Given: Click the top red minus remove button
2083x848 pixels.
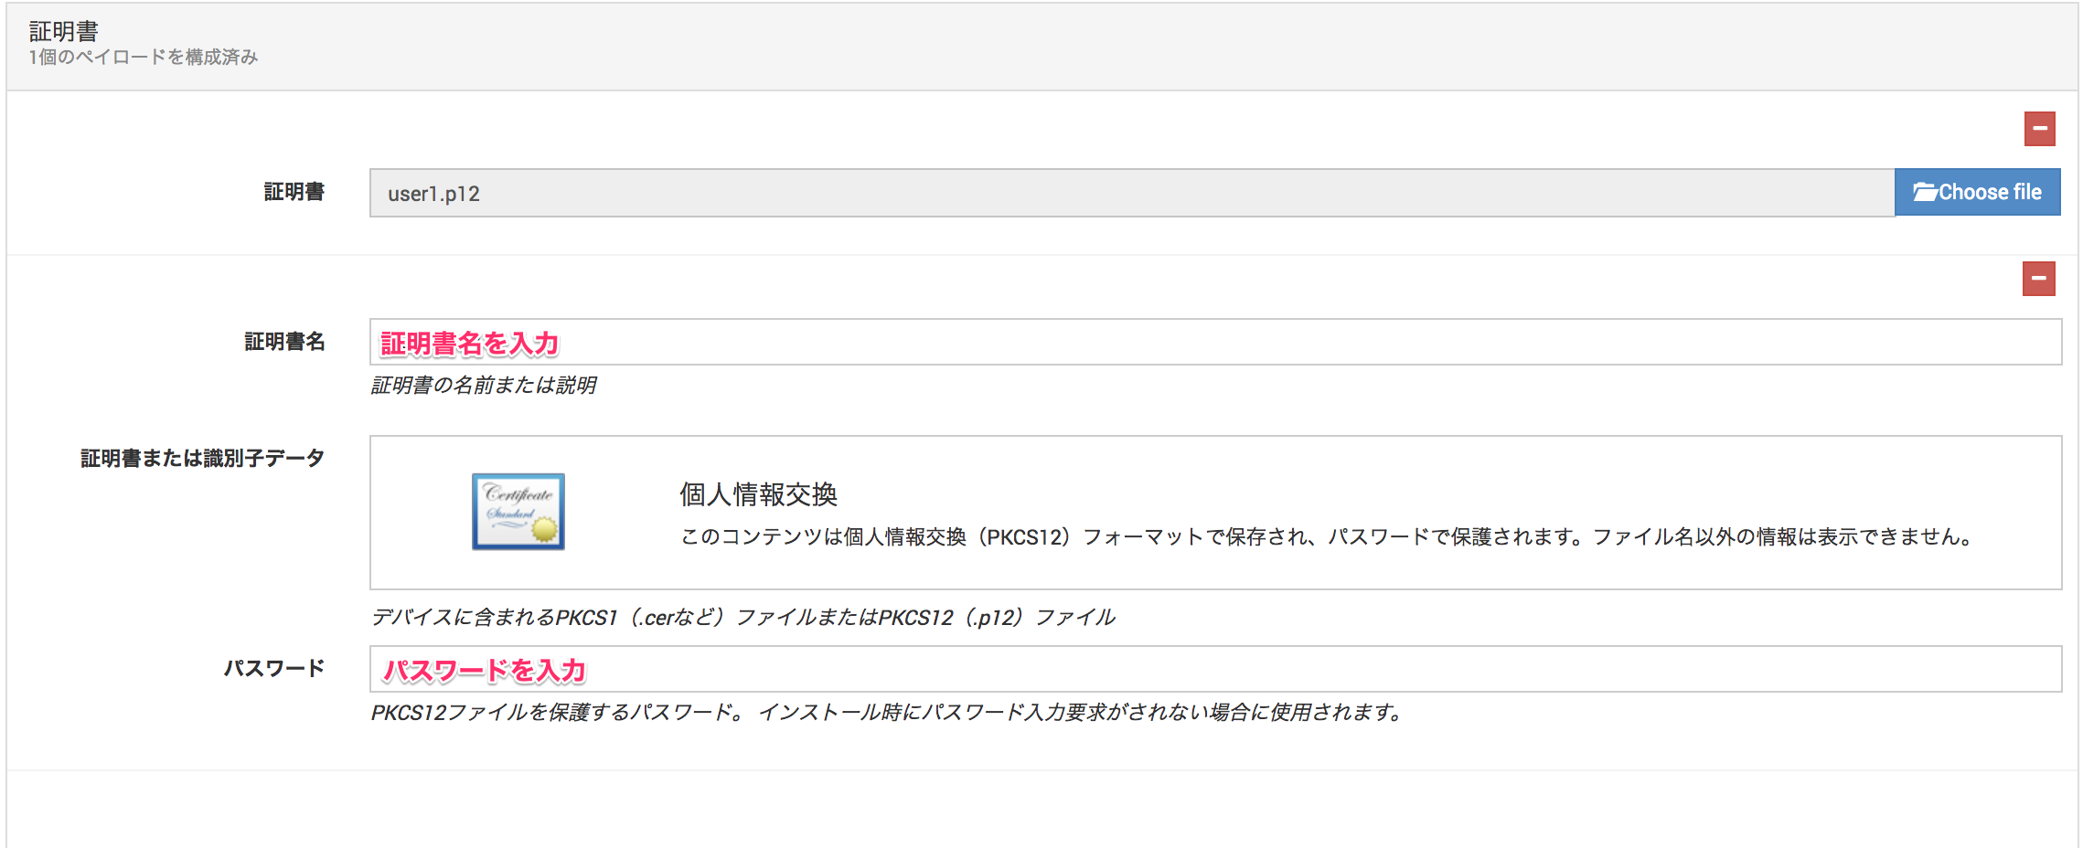Looking at the screenshot, I should 2039,129.
